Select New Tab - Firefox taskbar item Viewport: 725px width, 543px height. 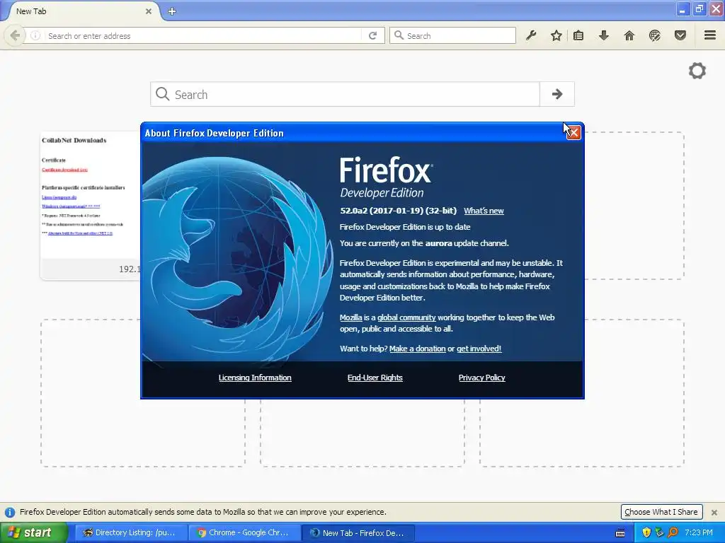[358, 532]
